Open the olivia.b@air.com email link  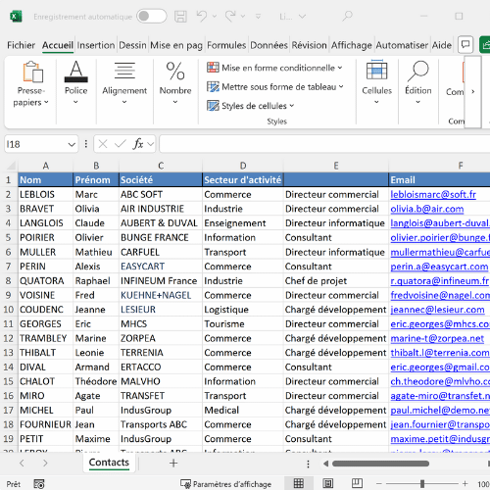[x=427, y=209]
